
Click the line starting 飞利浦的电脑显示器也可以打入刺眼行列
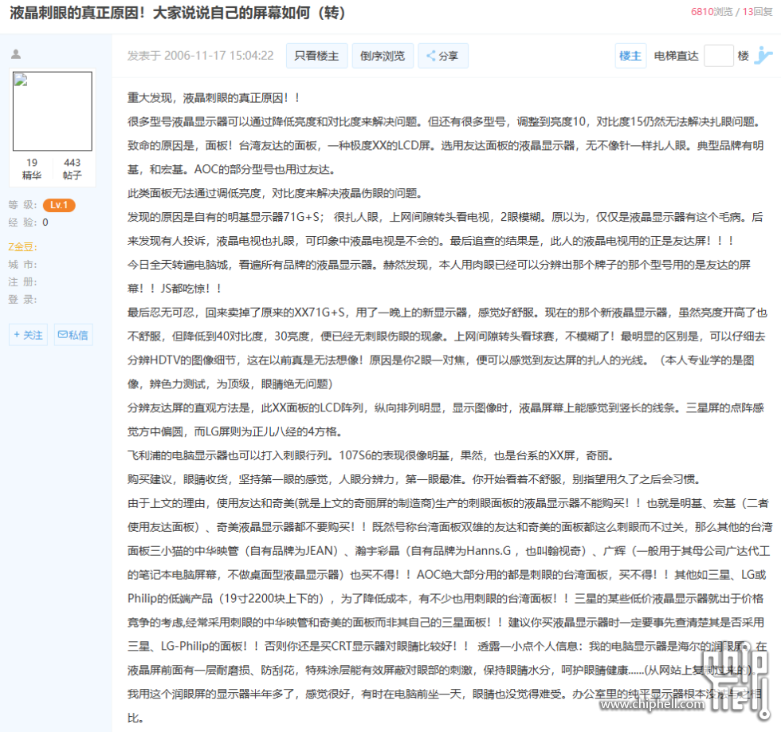pyautogui.click(x=371, y=455)
